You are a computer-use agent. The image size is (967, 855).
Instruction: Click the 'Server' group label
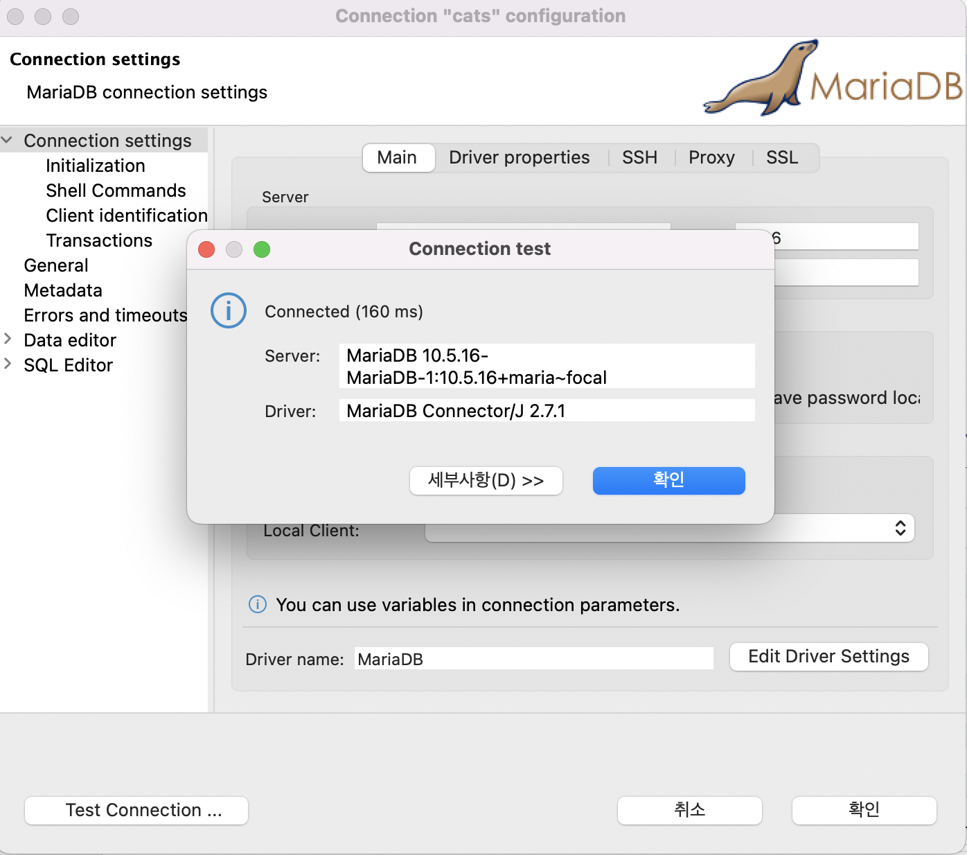coord(285,197)
